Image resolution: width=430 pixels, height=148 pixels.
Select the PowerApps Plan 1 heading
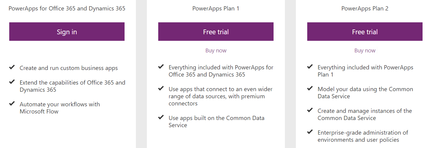click(x=216, y=8)
